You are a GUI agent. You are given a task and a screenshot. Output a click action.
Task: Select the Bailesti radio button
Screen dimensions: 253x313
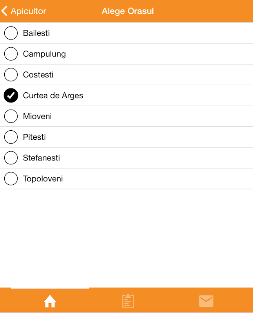11,33
